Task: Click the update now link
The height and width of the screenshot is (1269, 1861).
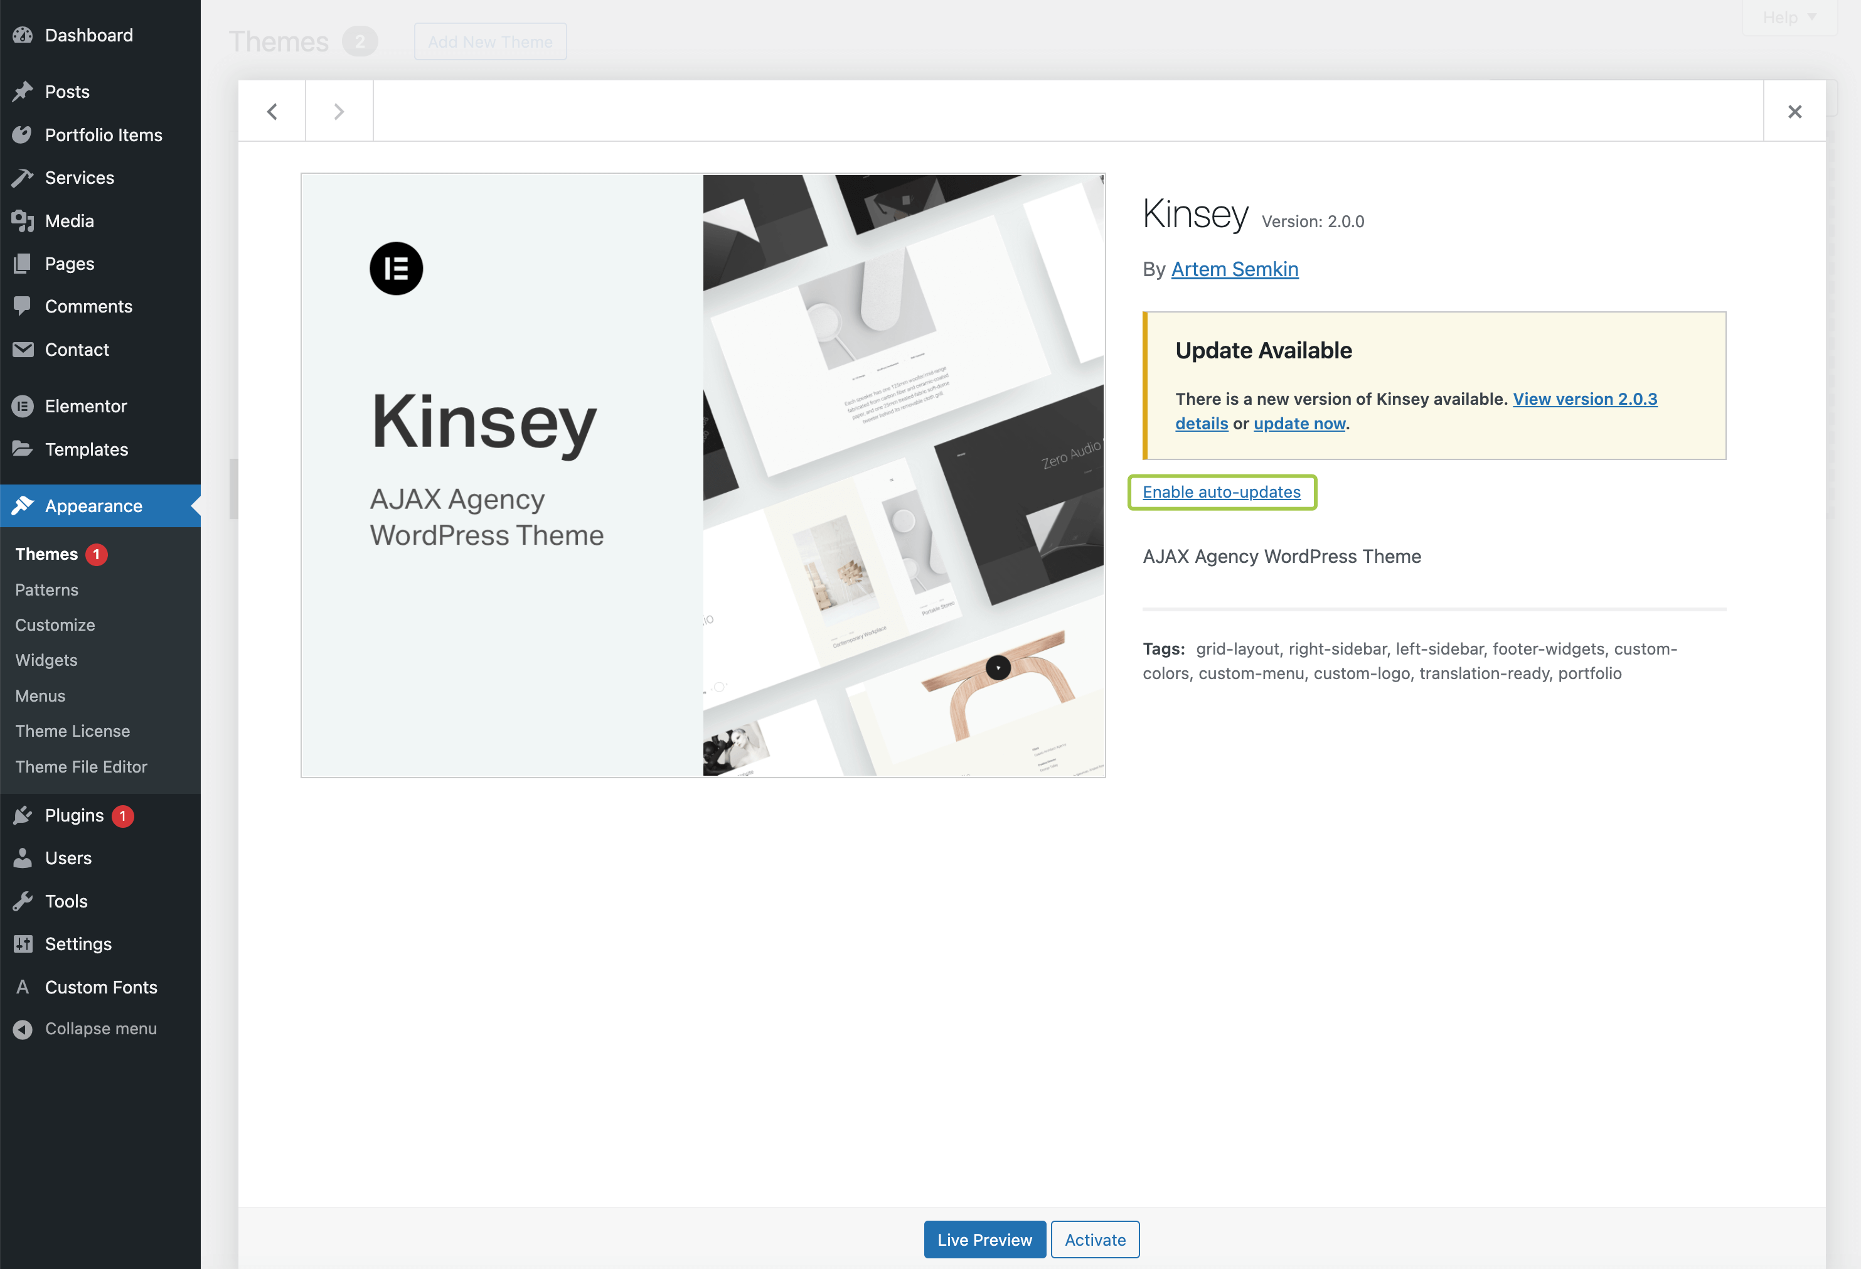Action: (x=1299, y=423)
